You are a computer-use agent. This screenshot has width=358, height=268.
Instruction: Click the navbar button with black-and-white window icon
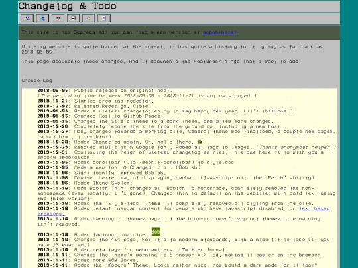pyautogui.click(x=74, y=18)
